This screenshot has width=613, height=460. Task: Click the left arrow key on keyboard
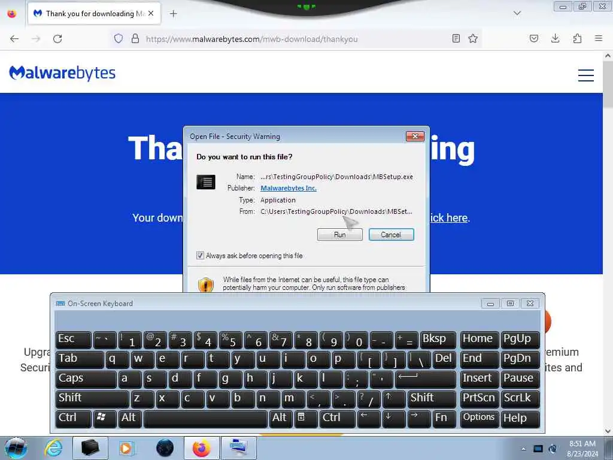(368, 419)
